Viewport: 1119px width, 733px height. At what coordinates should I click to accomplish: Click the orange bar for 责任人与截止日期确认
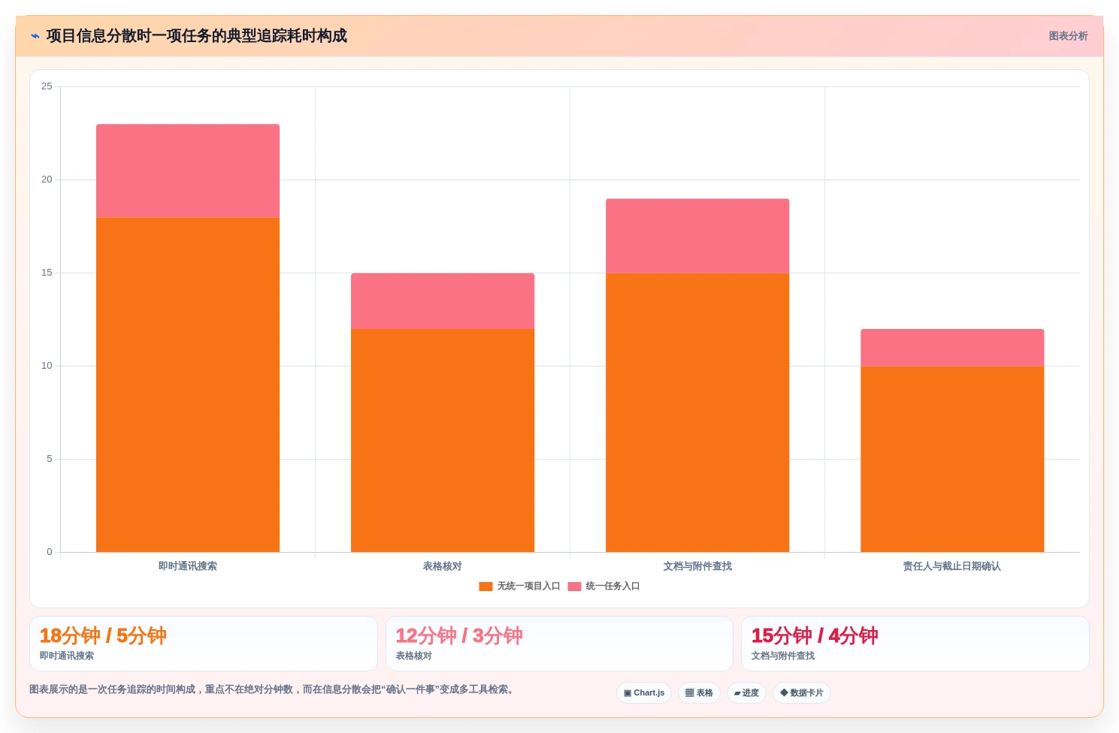click(x=952, y=459)
